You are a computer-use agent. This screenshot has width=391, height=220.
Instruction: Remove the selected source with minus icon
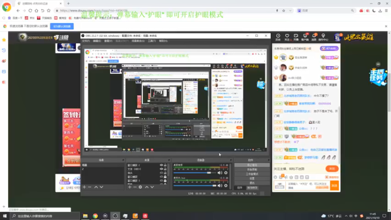point(135,187)
